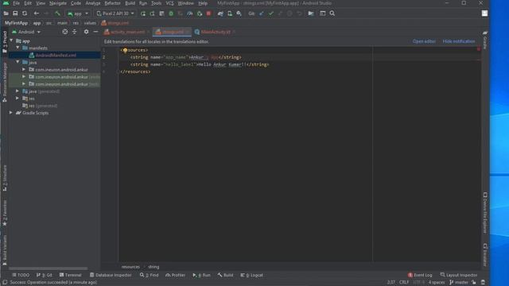Open Project panel gear settings
This screenshot has width=509, height=286.
[86, 32]
